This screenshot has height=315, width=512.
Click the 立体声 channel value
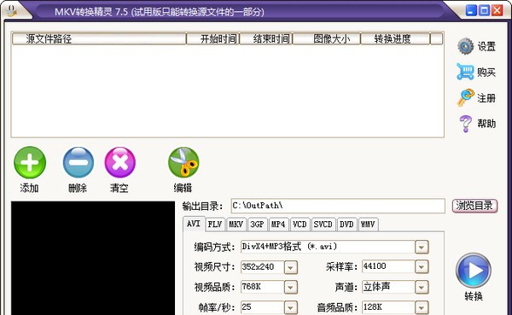(x=376, y=287)
